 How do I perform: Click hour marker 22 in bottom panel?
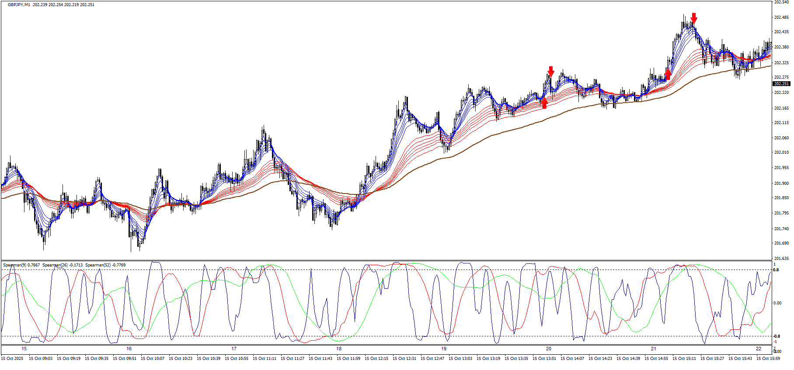pos(758,349)
